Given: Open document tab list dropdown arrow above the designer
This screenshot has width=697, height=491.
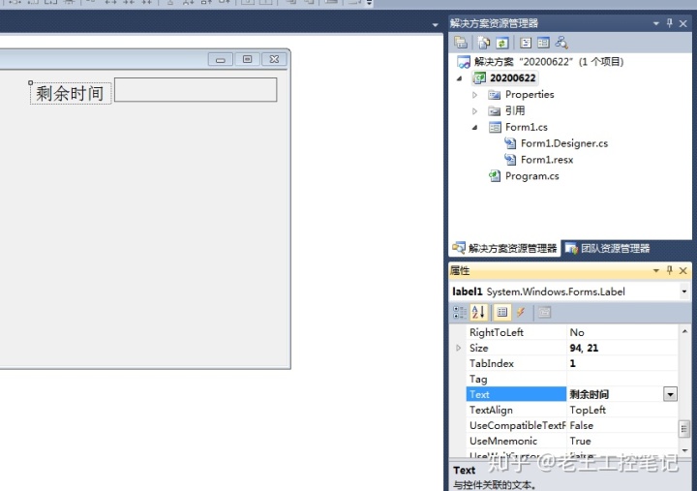Looking at the screenshot, I should pos(436,25).
